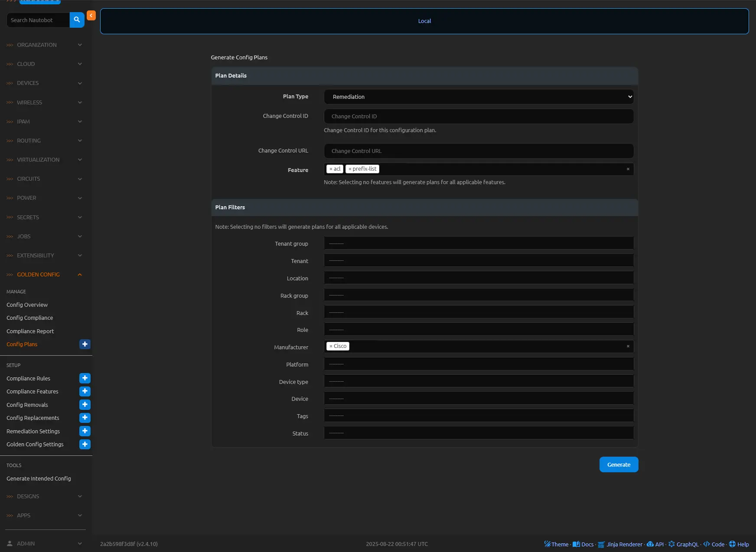Screen dimensions: 756x552
Task: Open Generate Intended Config tool
Action: [x=39, y=479]
